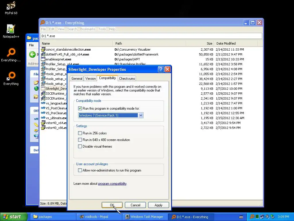294x221 pixels.
Task: Click the Silverlight_Developer file icon in list
Action: pos(43,89)
